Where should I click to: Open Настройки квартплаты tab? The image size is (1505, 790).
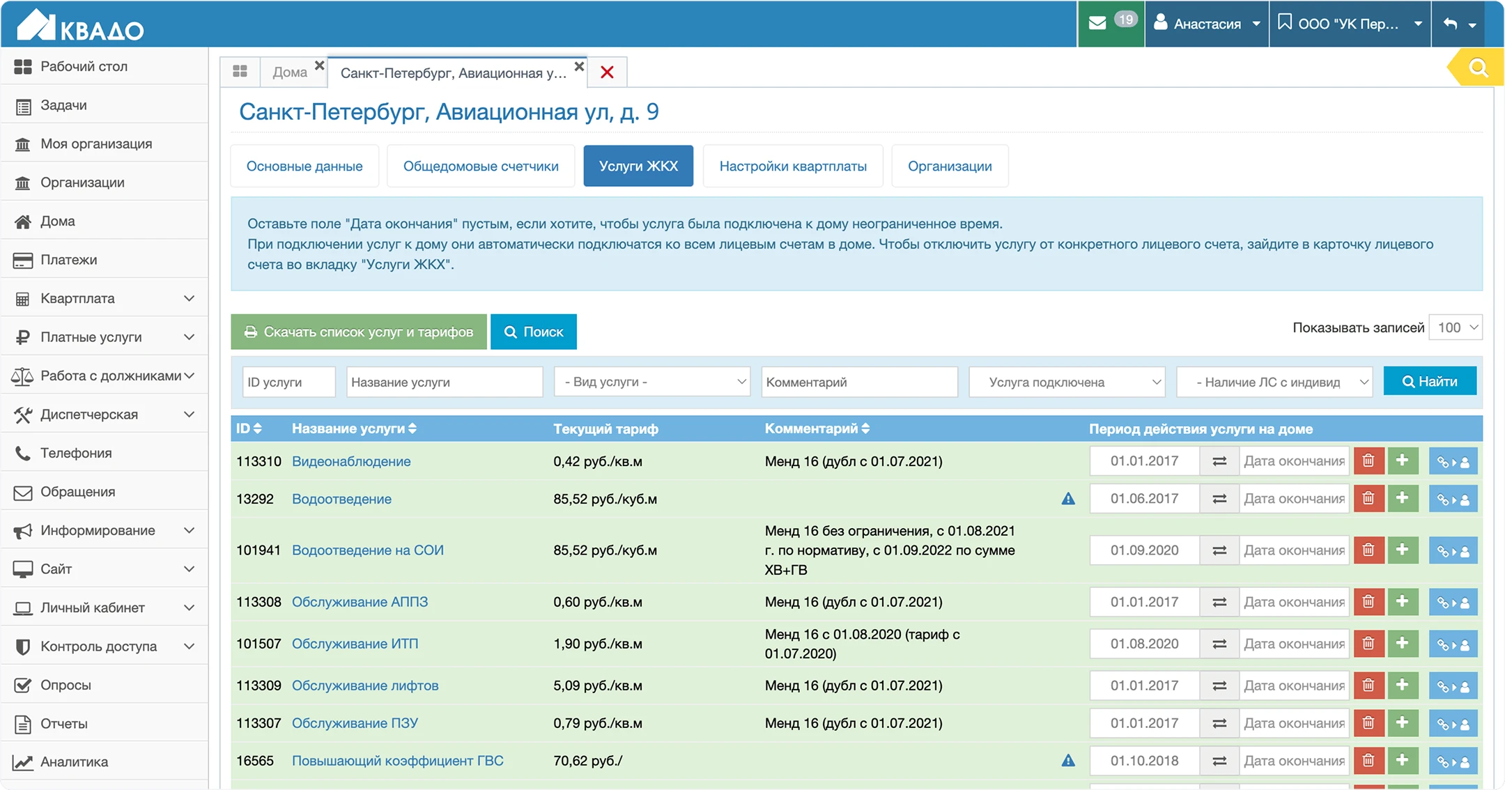pos(793,166)
